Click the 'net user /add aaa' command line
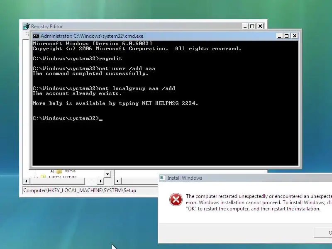The image size is (332, 249). pyautogui.click(x=94, y=68)
